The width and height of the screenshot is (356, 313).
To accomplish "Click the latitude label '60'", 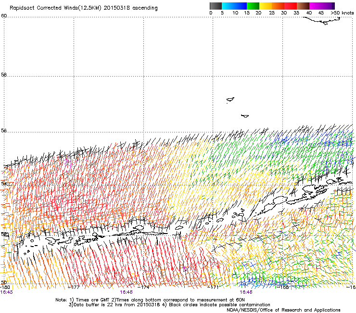I will point(4,16).
